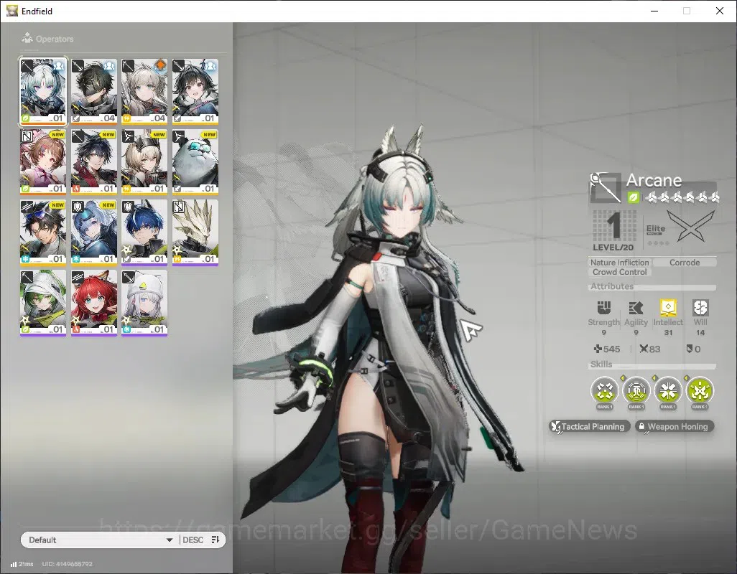737x574 pixels.
Task: Open the Default sorting dropdown
Action: click(x=100, y=540)
